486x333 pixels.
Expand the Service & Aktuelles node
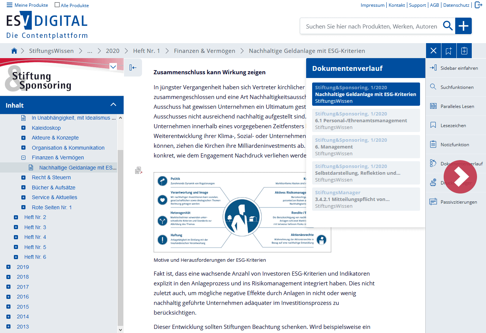coord(24,197)
